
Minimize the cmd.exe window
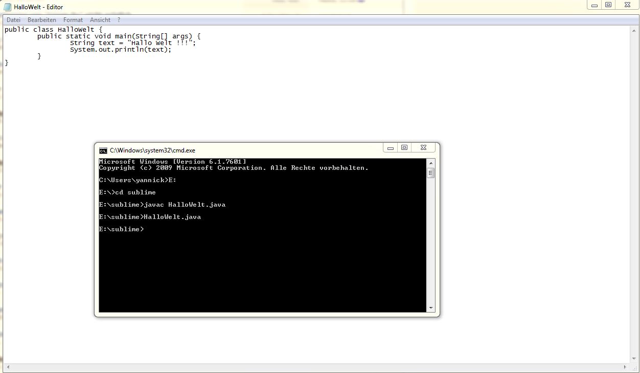[x=391, y=148]
